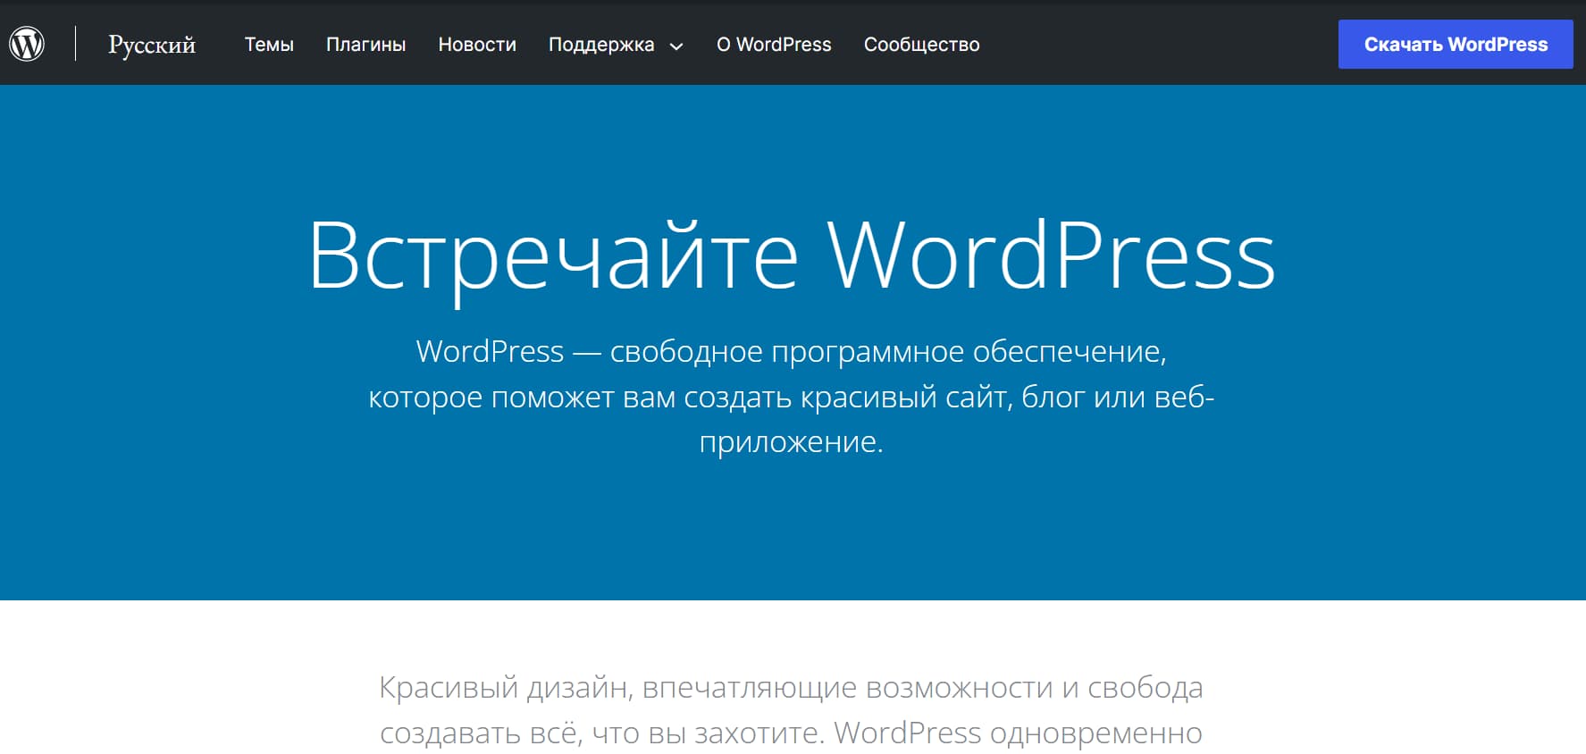Click the text line ending with "блог или веб-"
This screenshot has width=1586, height=754.
pos(791,397)
